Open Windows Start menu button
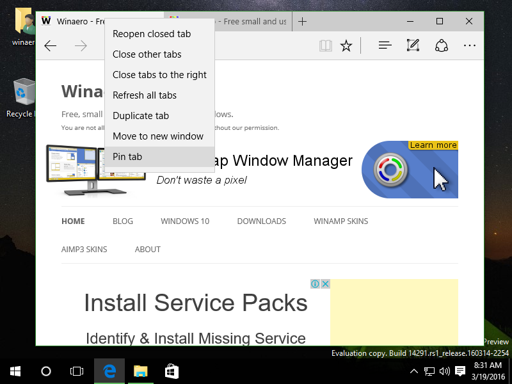The image size is (512, 384). coord(15,371)
